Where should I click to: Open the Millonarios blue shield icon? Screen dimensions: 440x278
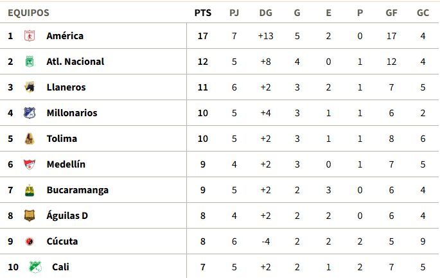(x=30, y=113)
